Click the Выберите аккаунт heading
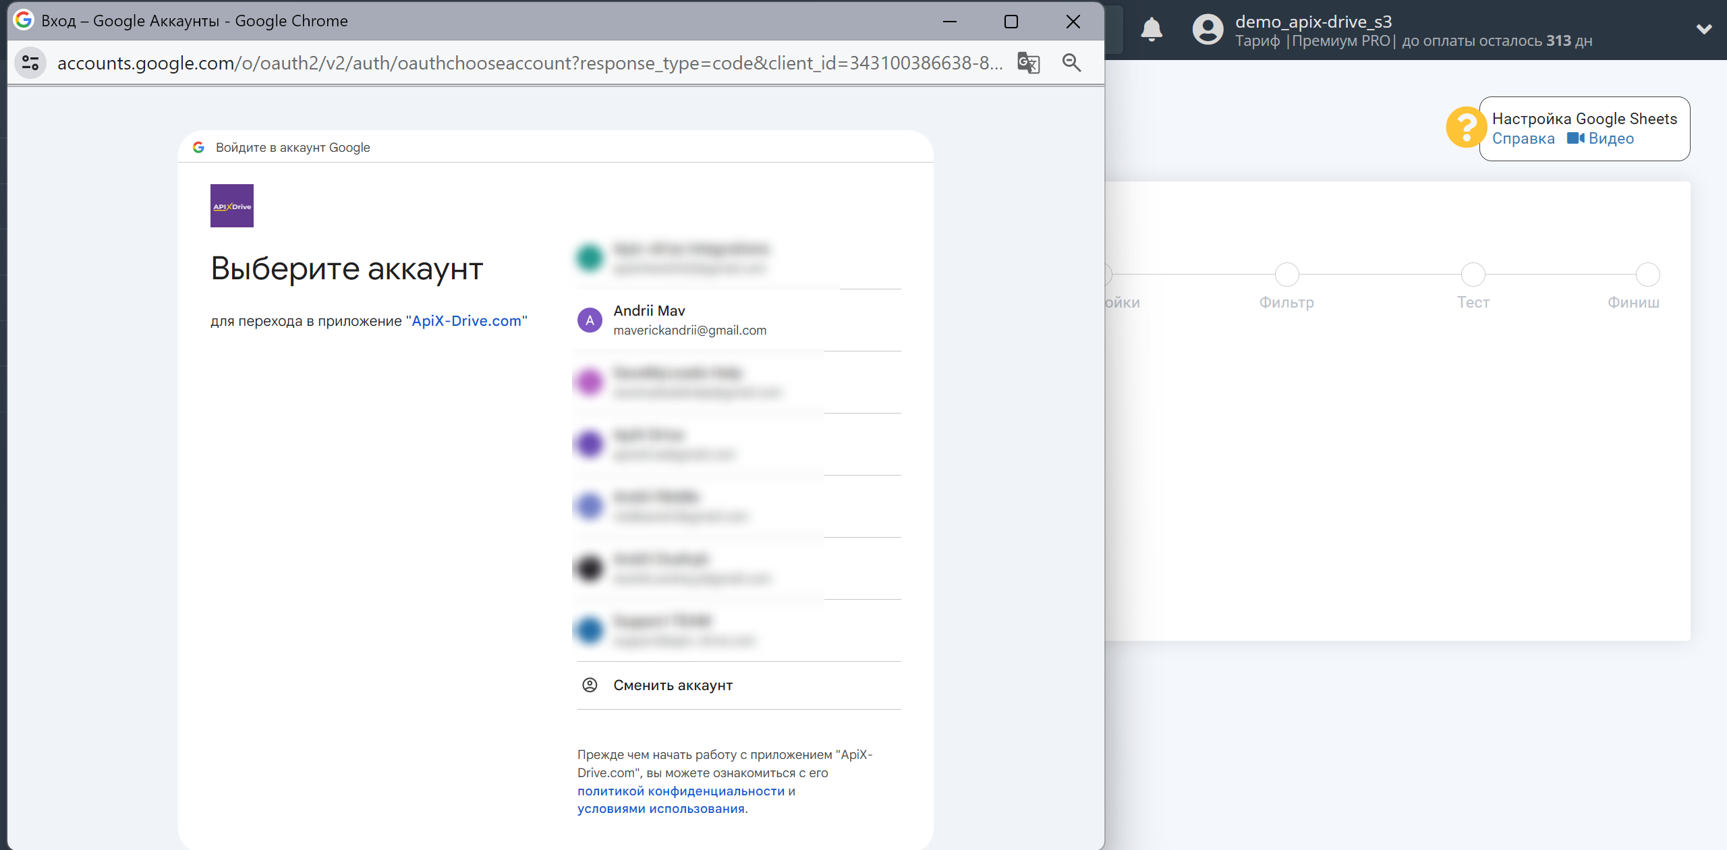1727x850 pixels. pos(347,269)
